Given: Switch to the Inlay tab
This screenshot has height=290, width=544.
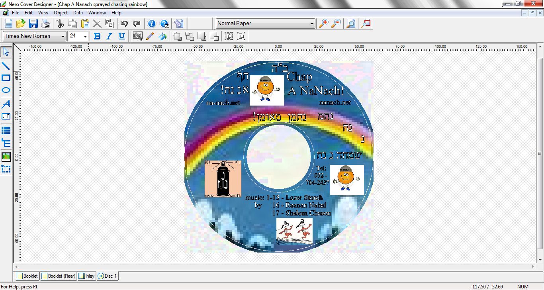Looking at the screenshot, I should pyautogui.click(x=86, y=276).
